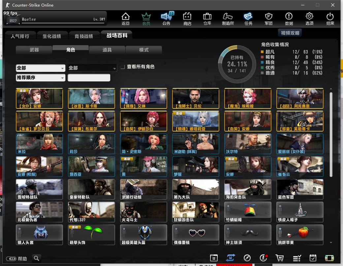Open the 任务 missions icon
The width and height of the screenshot is (343, 266).
tap(248, 18)
